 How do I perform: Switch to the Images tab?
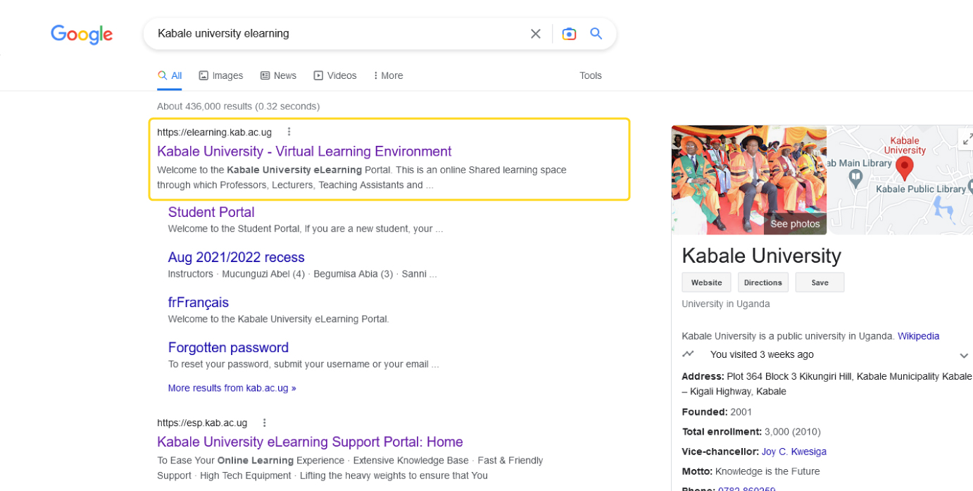coord(221,75)
